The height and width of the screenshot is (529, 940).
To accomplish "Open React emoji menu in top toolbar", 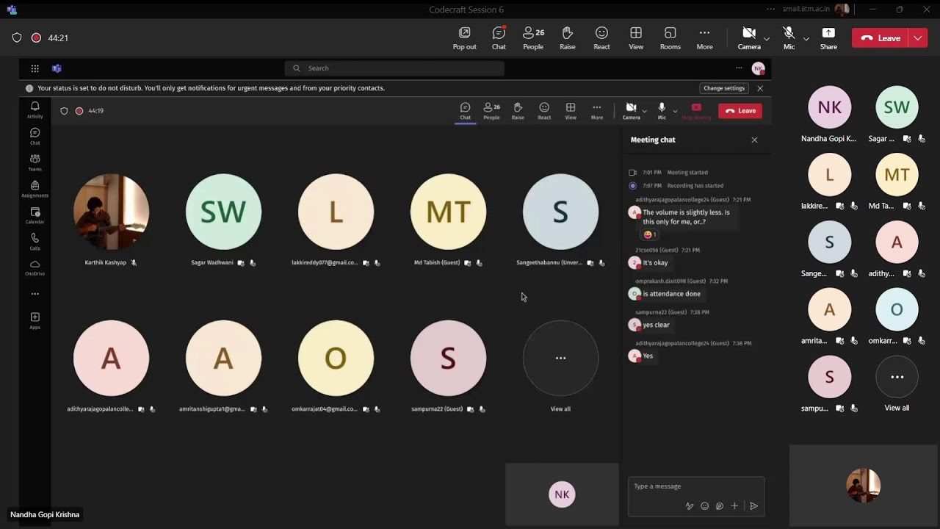I will point(601,38).
